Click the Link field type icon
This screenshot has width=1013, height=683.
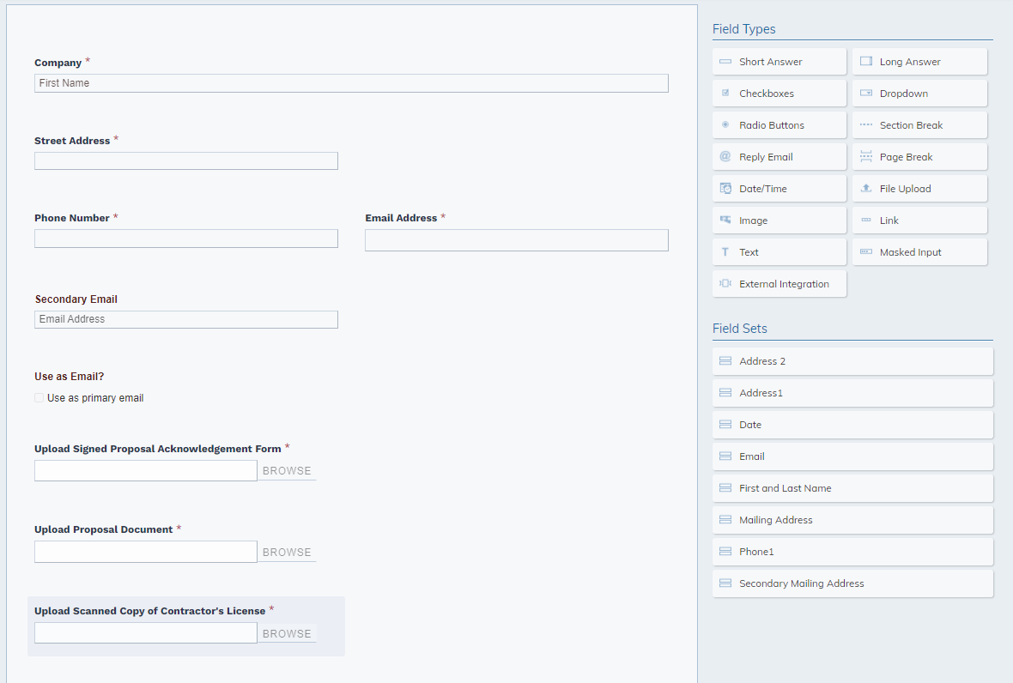(865, 221)
